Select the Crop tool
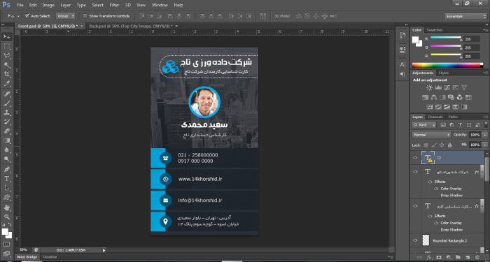Viewport: 490px width, 262px height. (x=6, y=74)
